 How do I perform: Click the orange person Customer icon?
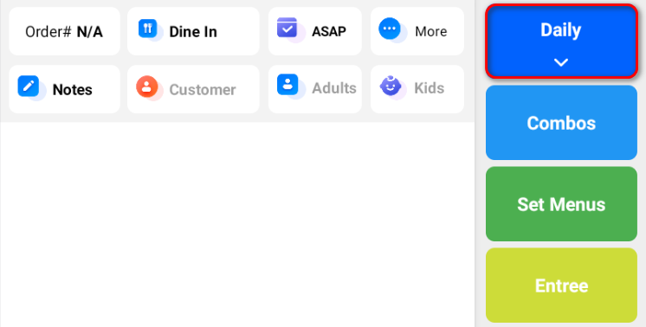click(147, 87)
